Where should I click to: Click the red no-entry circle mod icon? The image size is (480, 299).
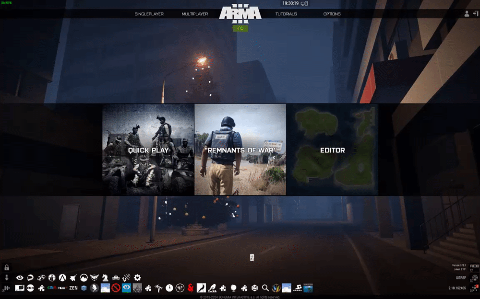point(116,288)
